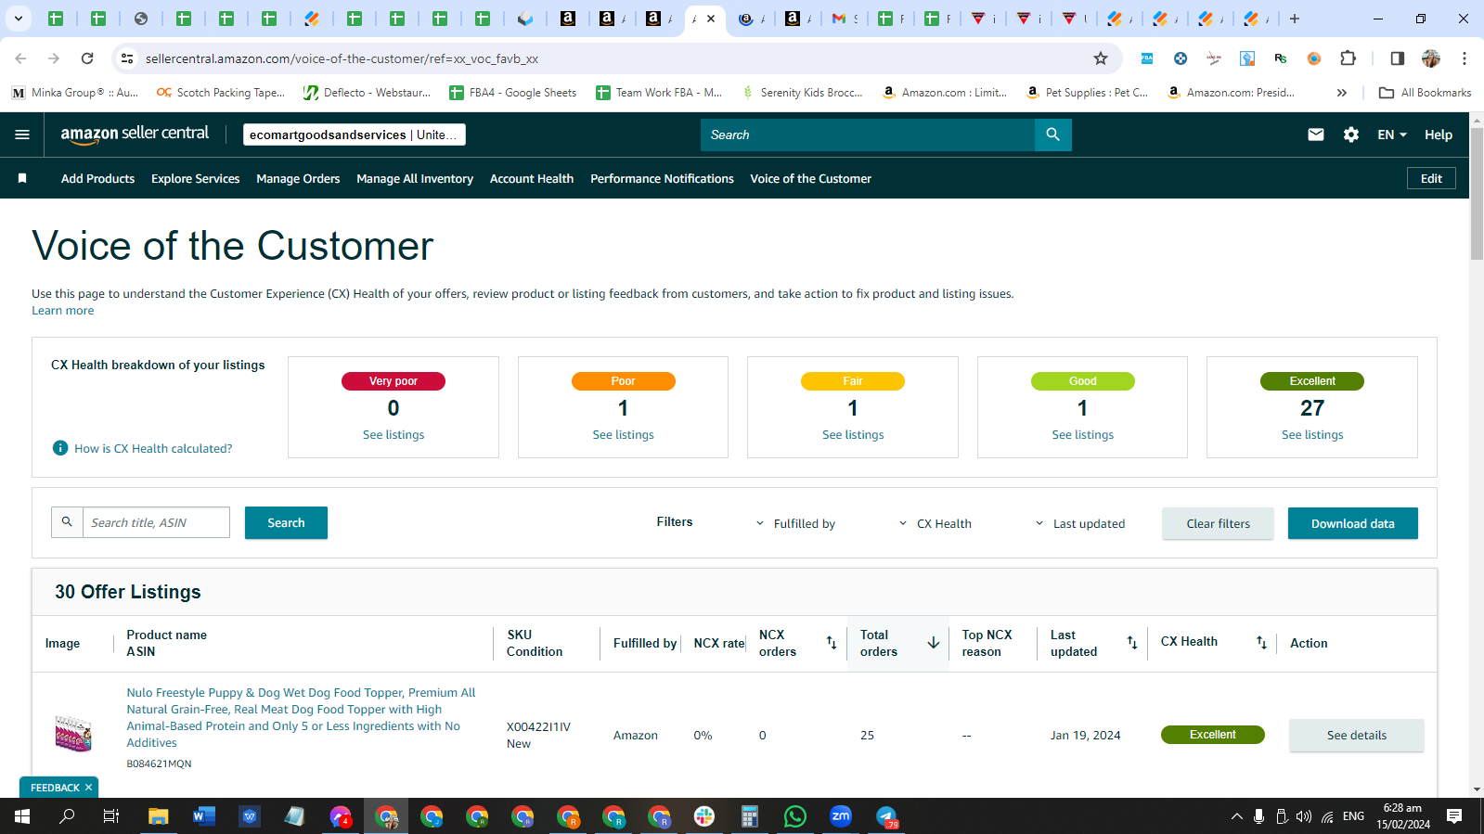Image resolution: width=1484 pixels, height=834 pixels.
Task: Open the Chrome extensions puzzle menu
Action: point(1349,58)
